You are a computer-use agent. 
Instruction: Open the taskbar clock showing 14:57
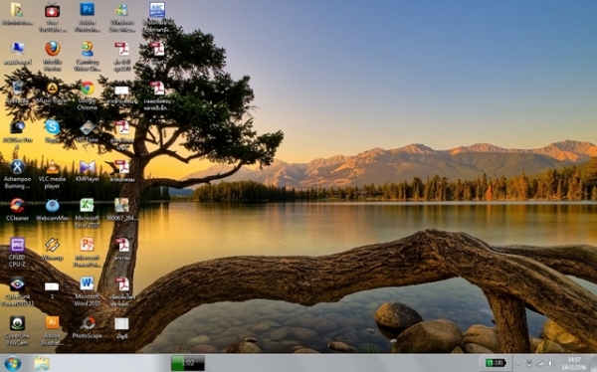tap(574, 364)
